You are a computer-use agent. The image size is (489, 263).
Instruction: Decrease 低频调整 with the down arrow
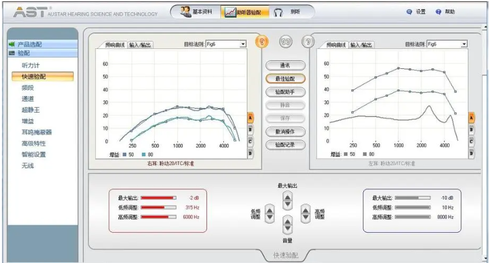(269, 218)
